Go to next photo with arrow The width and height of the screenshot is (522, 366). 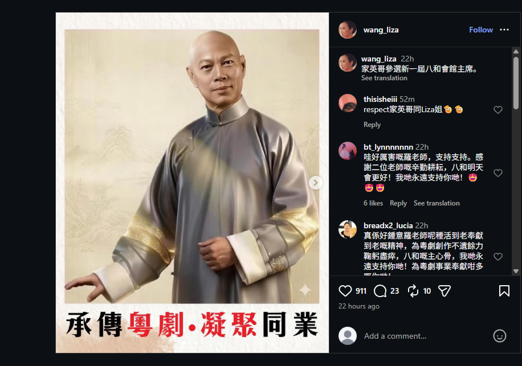pyautogui.click(x=315, y=183)
